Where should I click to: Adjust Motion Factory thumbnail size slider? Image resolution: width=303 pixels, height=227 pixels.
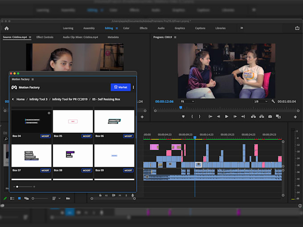click(x=17, y=186)
